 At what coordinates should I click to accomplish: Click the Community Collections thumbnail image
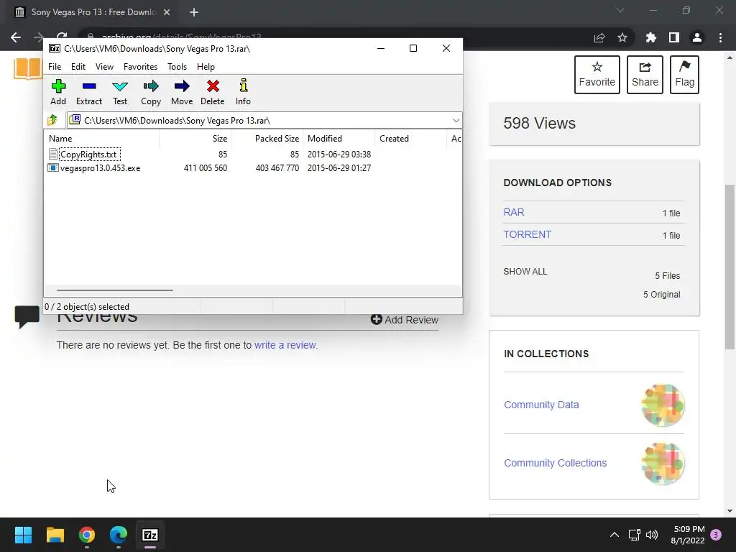point(663,464)
